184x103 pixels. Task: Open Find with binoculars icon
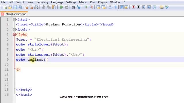coord(73,7)
